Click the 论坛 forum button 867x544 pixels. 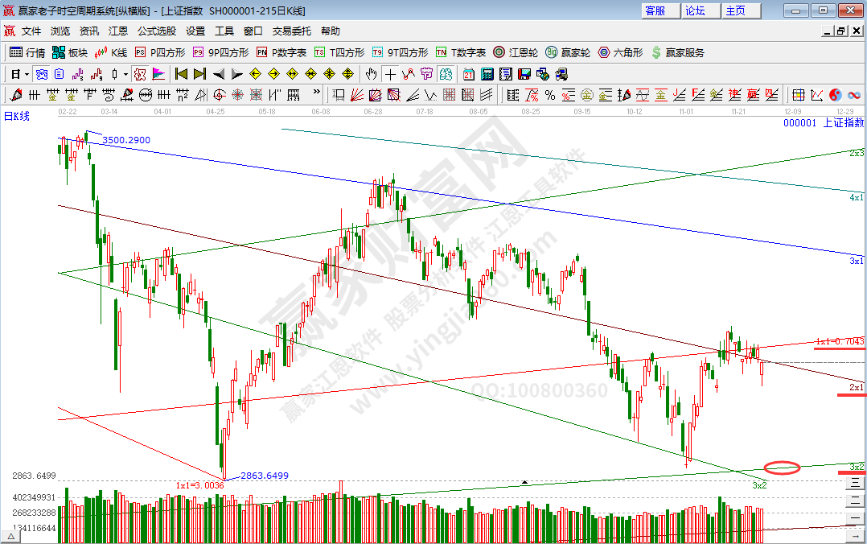(x=695, y=10)
